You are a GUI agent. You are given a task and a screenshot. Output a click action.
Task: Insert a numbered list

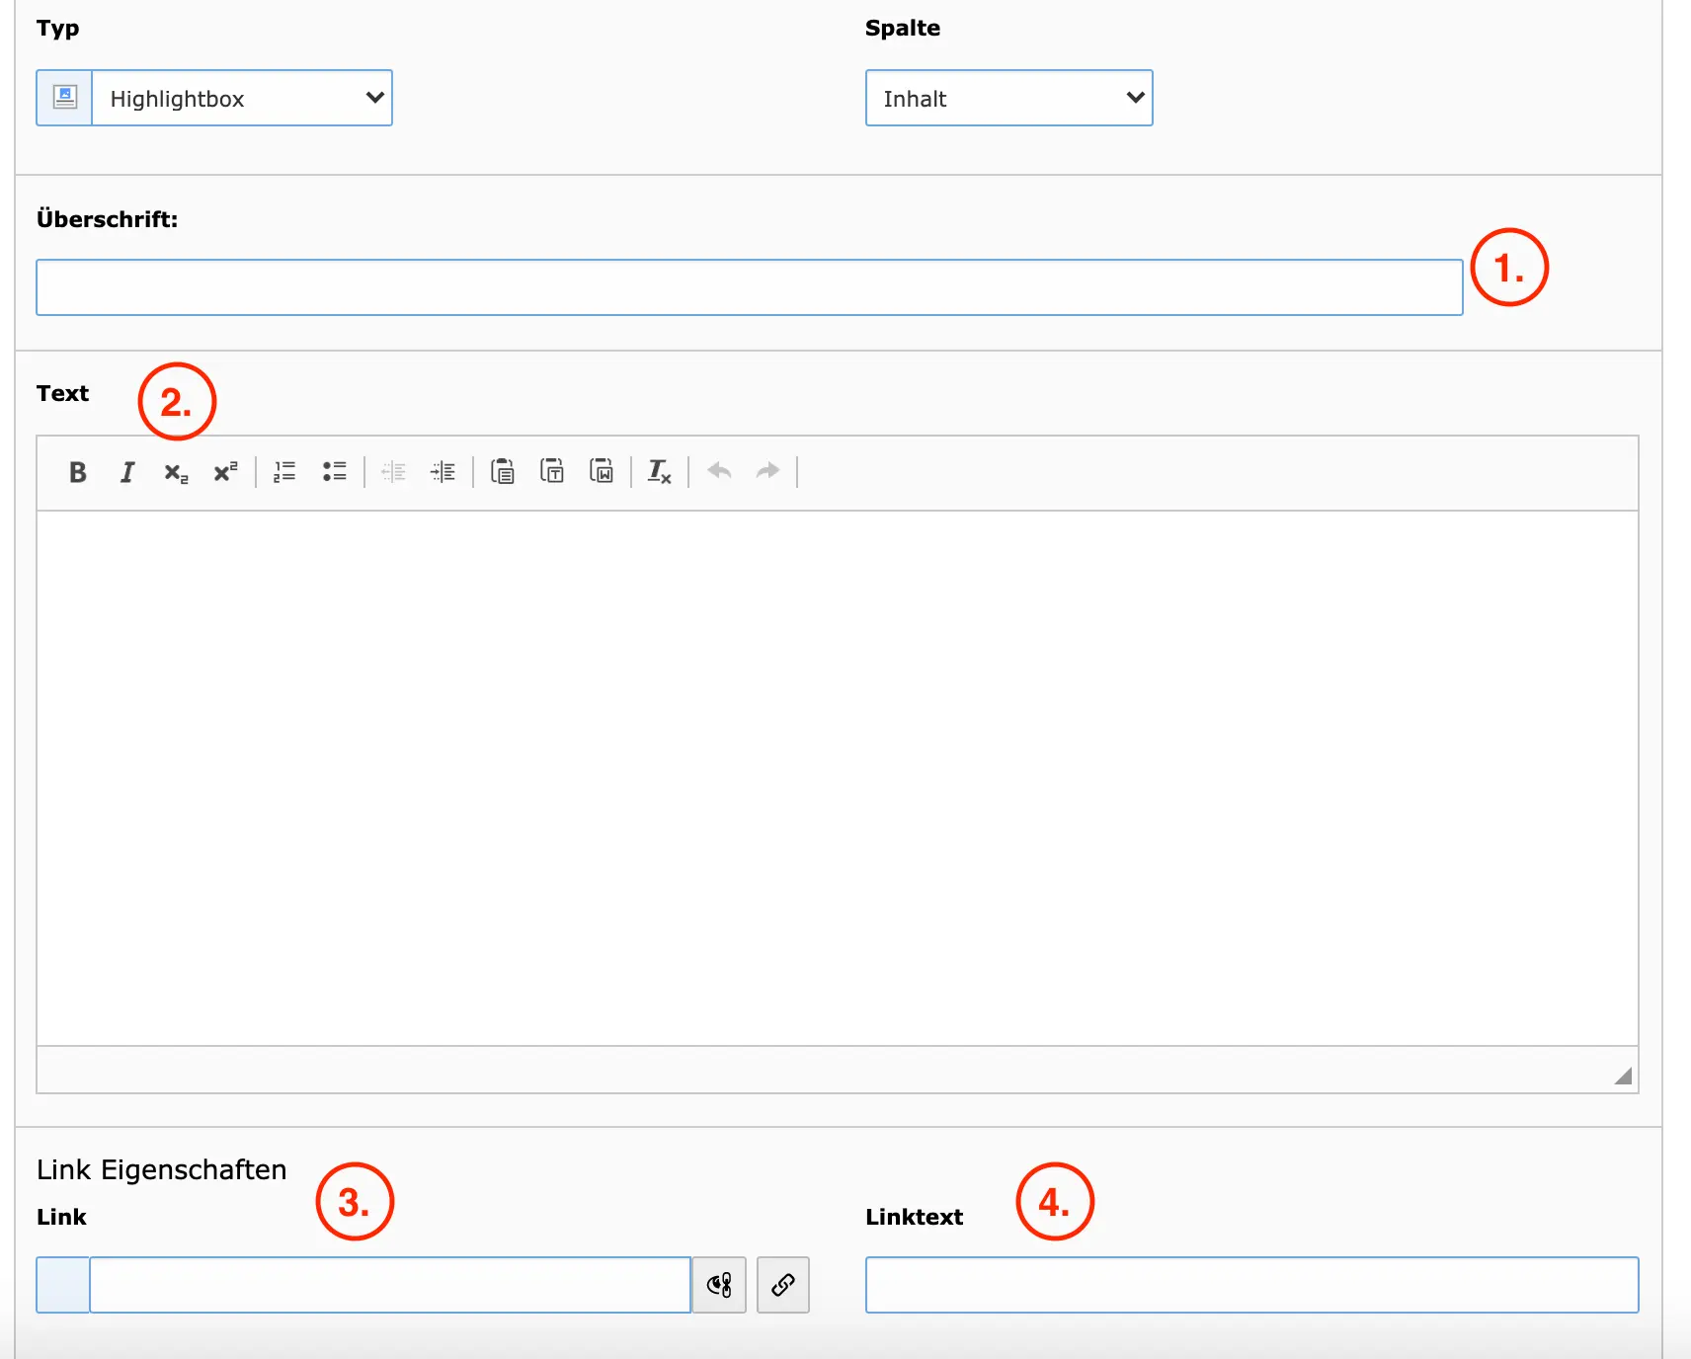[x=284, y=472]
